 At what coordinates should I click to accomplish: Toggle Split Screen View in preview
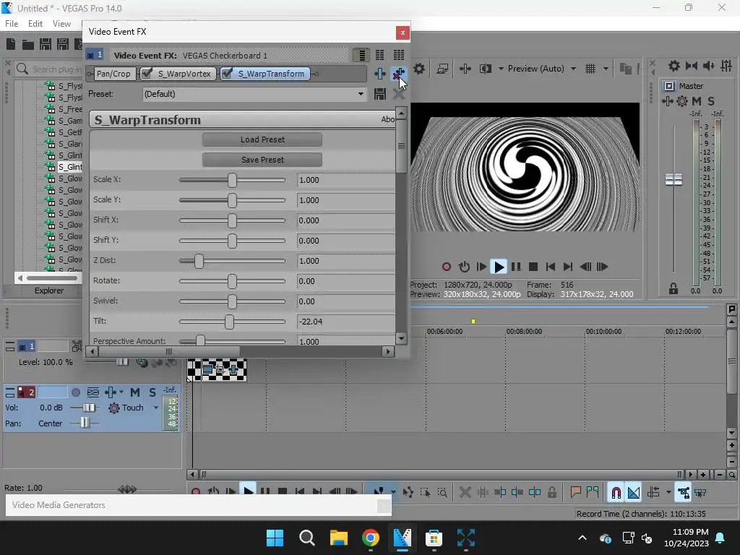485,69
